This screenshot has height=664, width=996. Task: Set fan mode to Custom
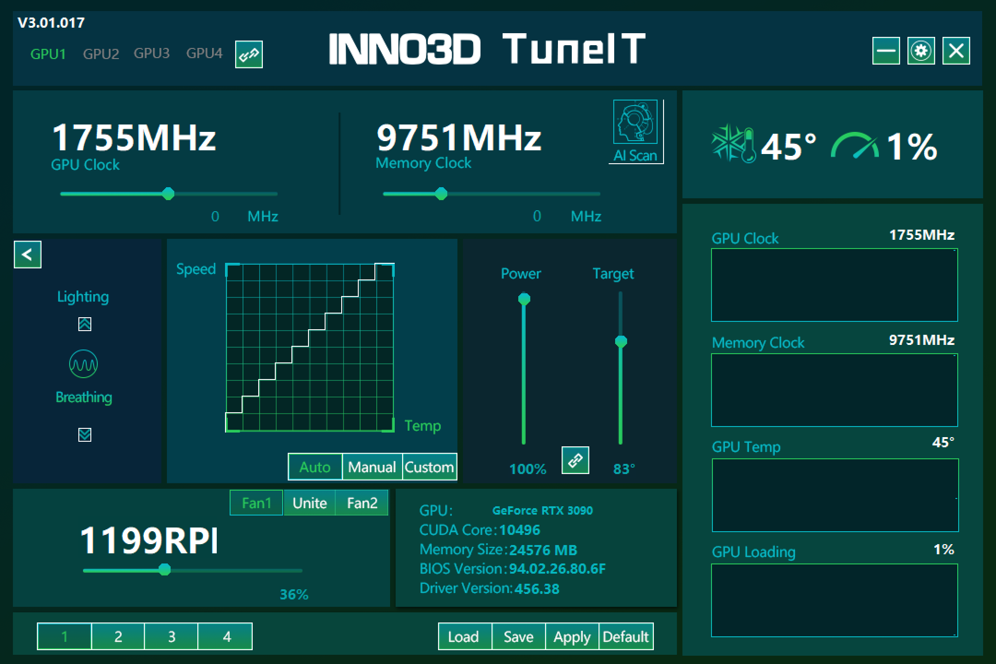click(429, 467)
